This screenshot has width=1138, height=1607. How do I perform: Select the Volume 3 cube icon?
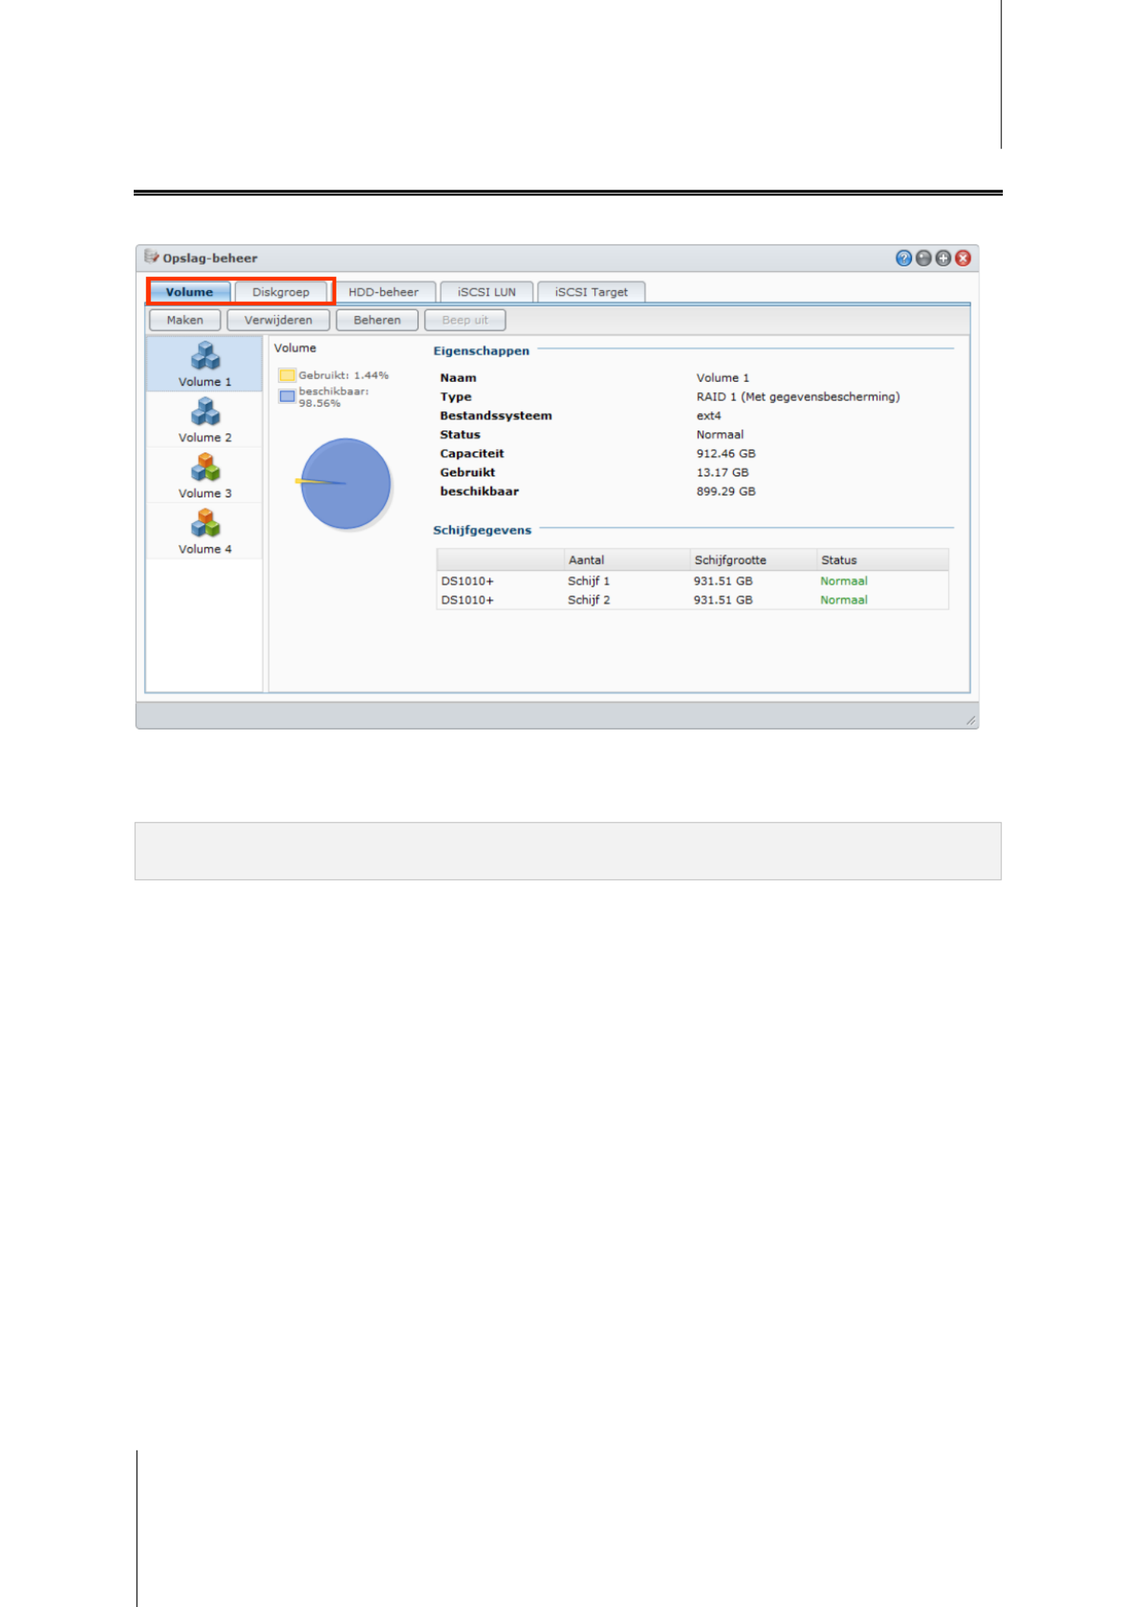[x=205, y=467]
